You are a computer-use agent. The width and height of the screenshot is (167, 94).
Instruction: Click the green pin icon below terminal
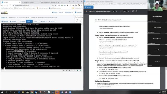coord(78,70)
